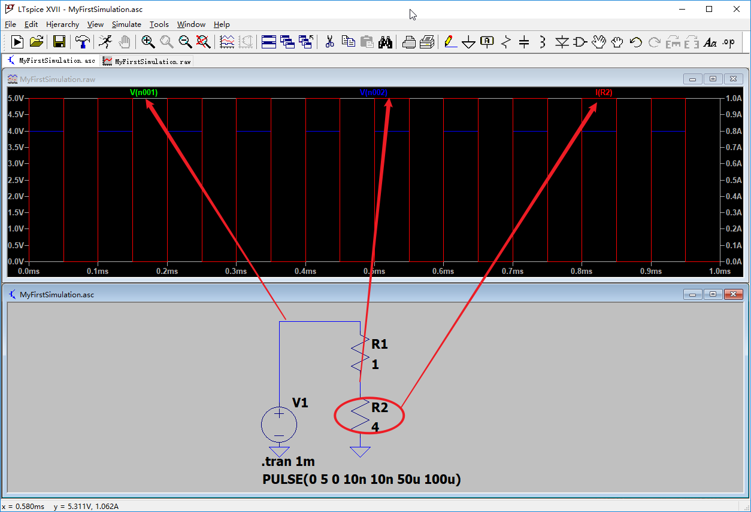
Task: Add text using the Aa icon
Action: click(x=710, y=42)
